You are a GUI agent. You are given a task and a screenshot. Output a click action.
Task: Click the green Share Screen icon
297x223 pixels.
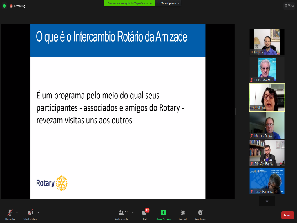(163, 213)
